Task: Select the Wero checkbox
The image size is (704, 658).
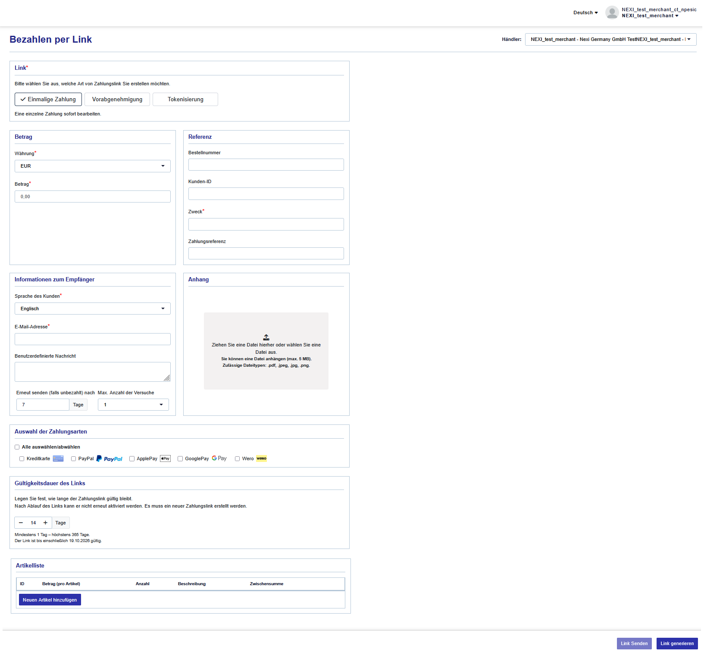Action: [x=237, y=459]
